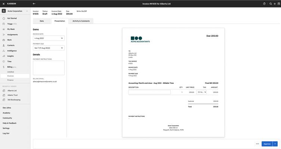Select the Presentation tab

click(x=60, y=21)
